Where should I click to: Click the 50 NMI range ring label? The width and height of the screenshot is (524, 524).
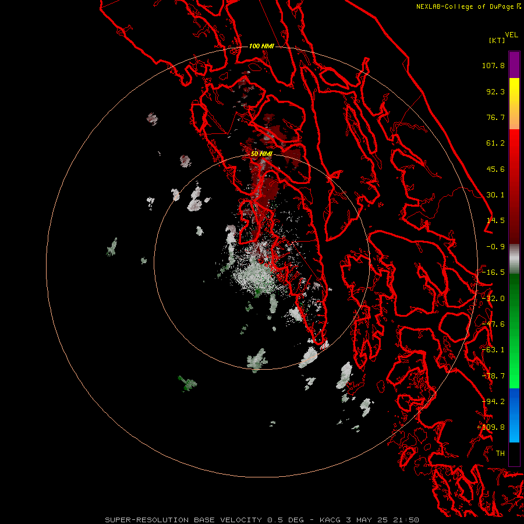(x=261, y=154)
